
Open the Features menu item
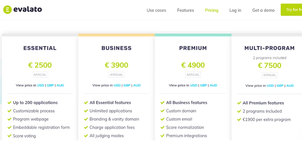pyautogui.click(x=185, y=10)
